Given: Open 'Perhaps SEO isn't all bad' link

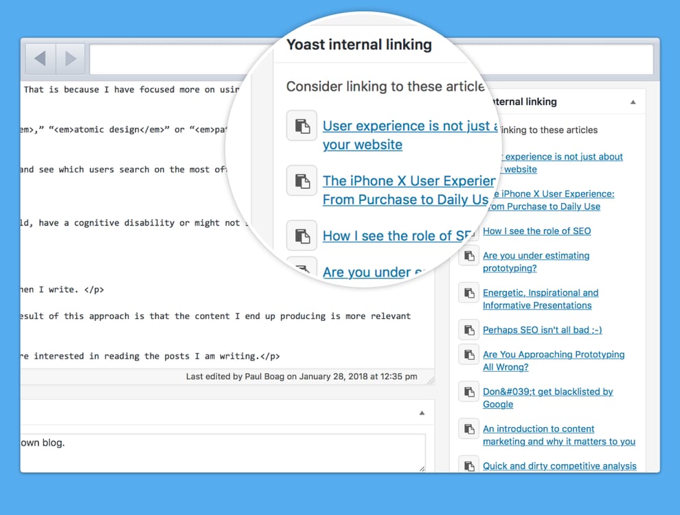Looking at the screenshot, I should tap(542, 330).
